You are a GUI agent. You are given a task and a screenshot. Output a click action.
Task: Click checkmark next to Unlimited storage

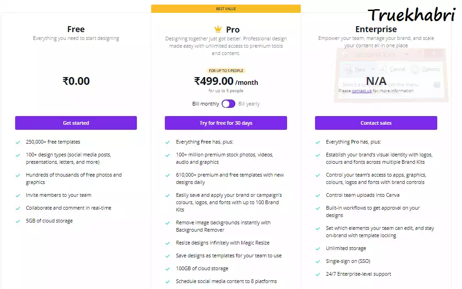tap(318, 249)
